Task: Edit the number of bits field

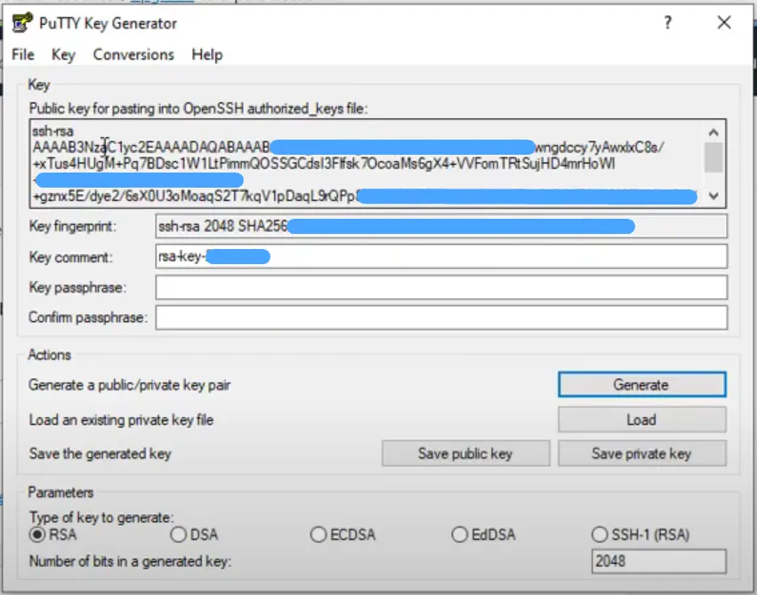Action: [658, 559]
